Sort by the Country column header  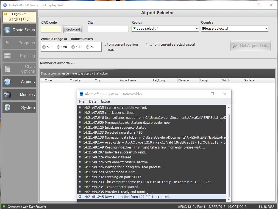[81, 80]
